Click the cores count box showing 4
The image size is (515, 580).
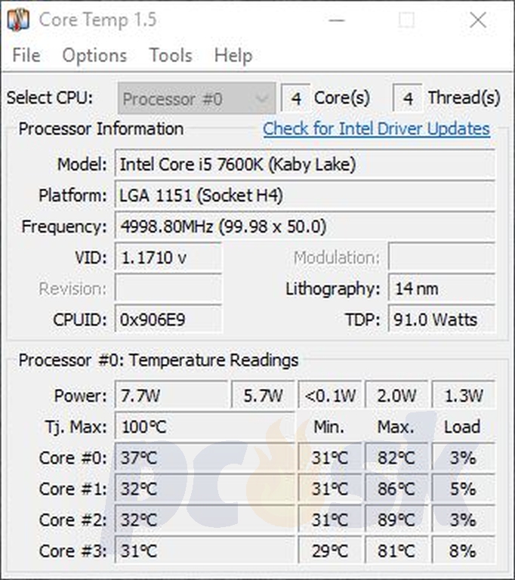[295, 98]
